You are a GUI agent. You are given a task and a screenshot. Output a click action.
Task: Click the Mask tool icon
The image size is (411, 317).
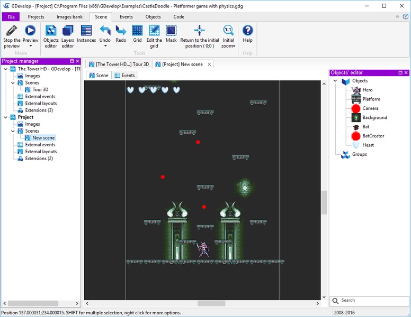171,31
